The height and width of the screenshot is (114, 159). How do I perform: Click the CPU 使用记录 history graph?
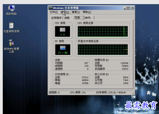(103, 31)
